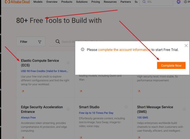
Task: Open the user avatar icon
Action: pyautogui.click(x=179, y=2)
